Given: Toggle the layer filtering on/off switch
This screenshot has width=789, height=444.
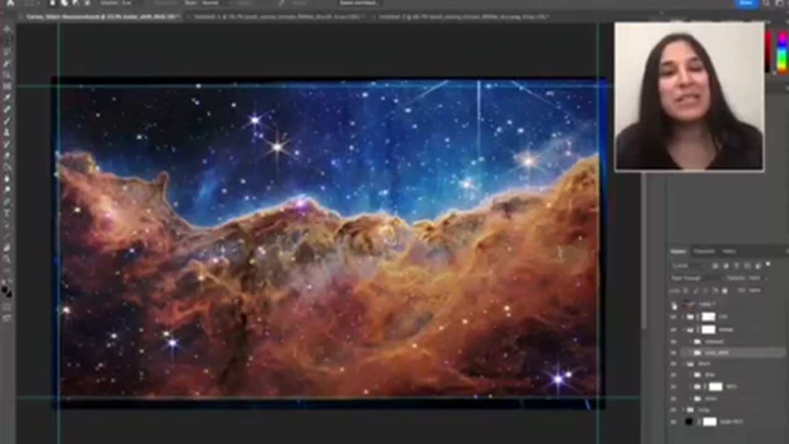Looking at the screenshot, I should pyautogui.click(x=768, y=264).
